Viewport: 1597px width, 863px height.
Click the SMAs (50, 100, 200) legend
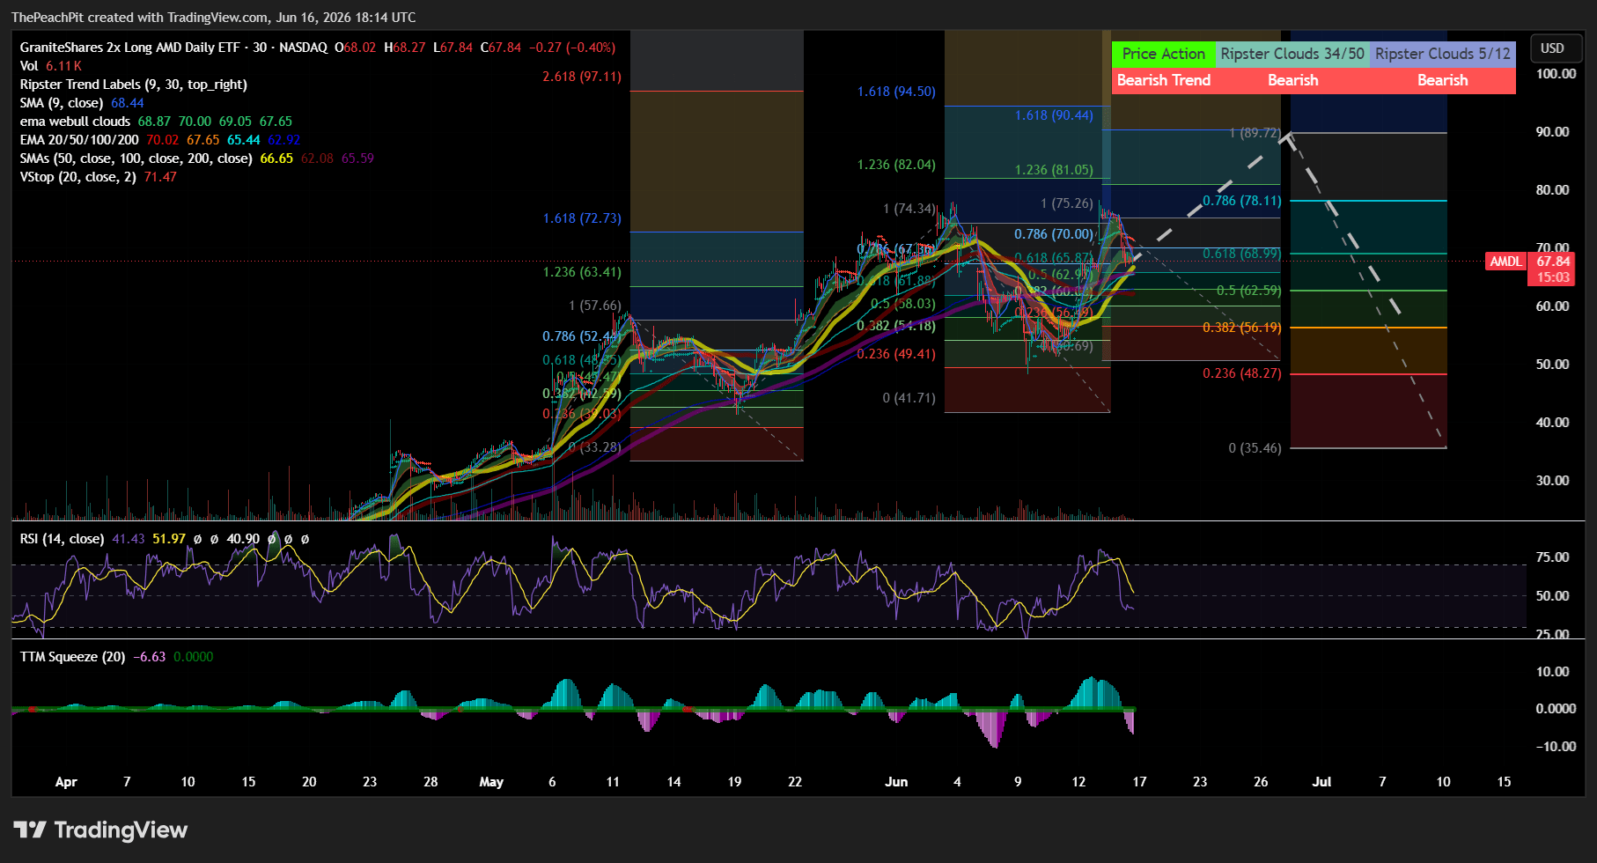click(x=196, y=159)
